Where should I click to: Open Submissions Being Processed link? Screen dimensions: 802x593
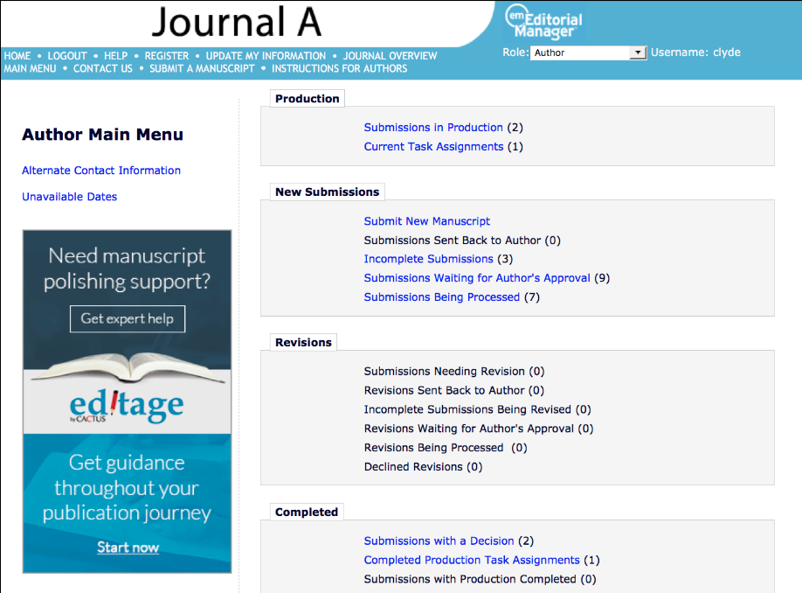click(442, 297)
